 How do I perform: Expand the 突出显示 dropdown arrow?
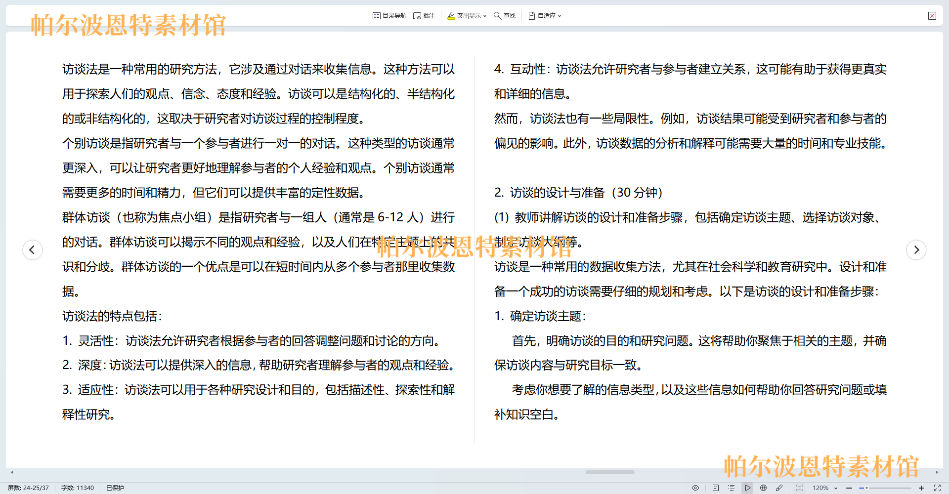tap(485, 16)
